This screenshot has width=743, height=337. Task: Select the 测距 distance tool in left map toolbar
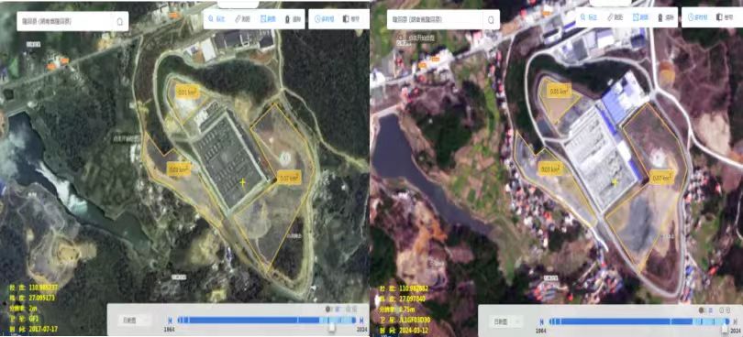pyautogui.click(x=242, y=19)
